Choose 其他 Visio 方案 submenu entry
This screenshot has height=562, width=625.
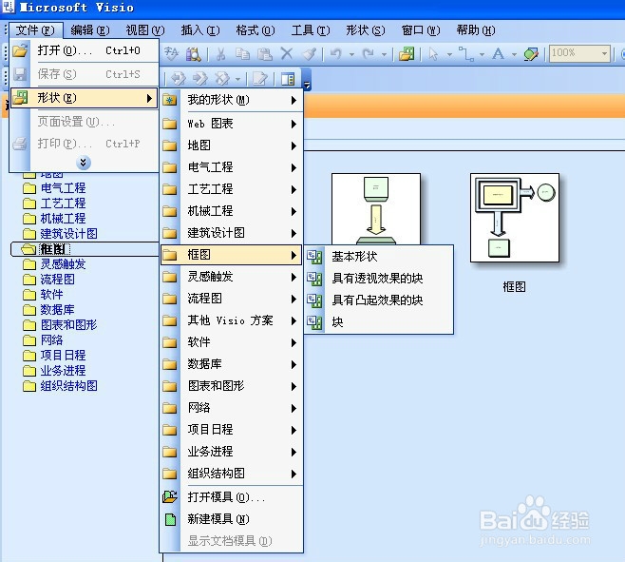[x=232, y=320]
